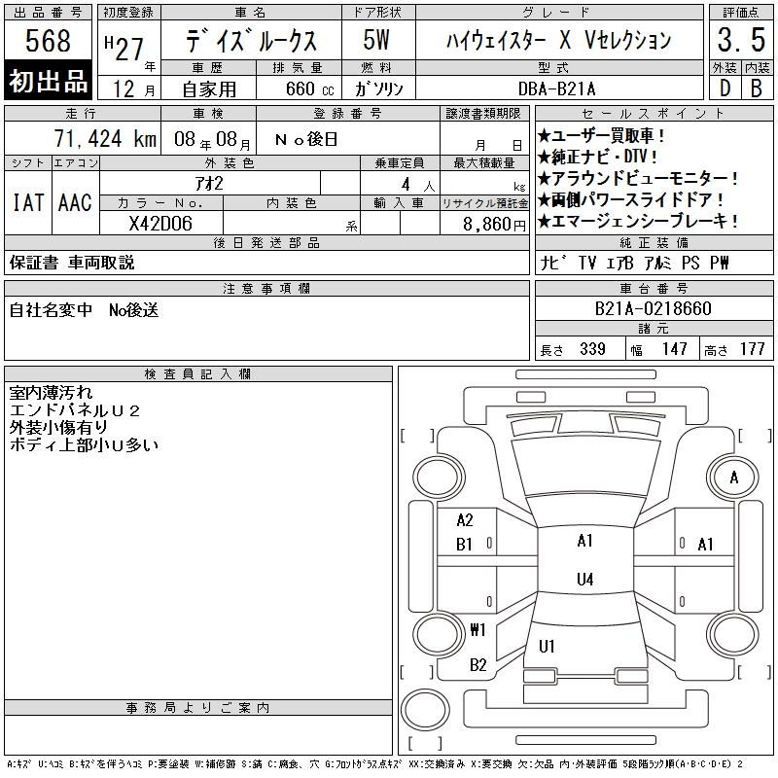Click height value 177

(752, 349)
